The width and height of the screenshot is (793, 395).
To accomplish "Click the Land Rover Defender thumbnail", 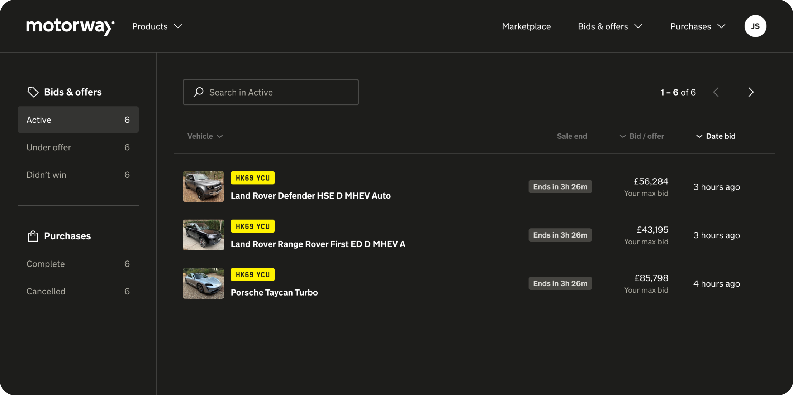I will (203, 186).
